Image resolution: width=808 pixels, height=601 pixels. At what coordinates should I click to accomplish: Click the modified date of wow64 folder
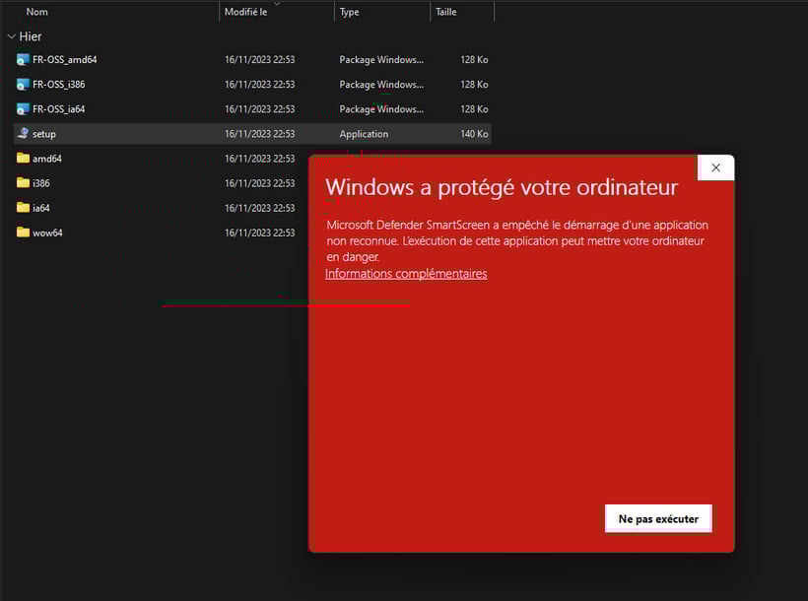[260, 233]
